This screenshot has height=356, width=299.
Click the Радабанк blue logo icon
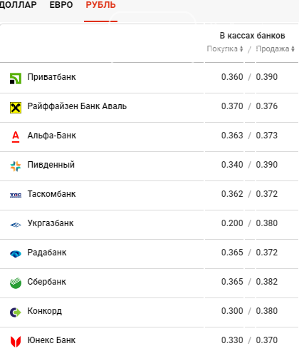[x=16, y=254]
